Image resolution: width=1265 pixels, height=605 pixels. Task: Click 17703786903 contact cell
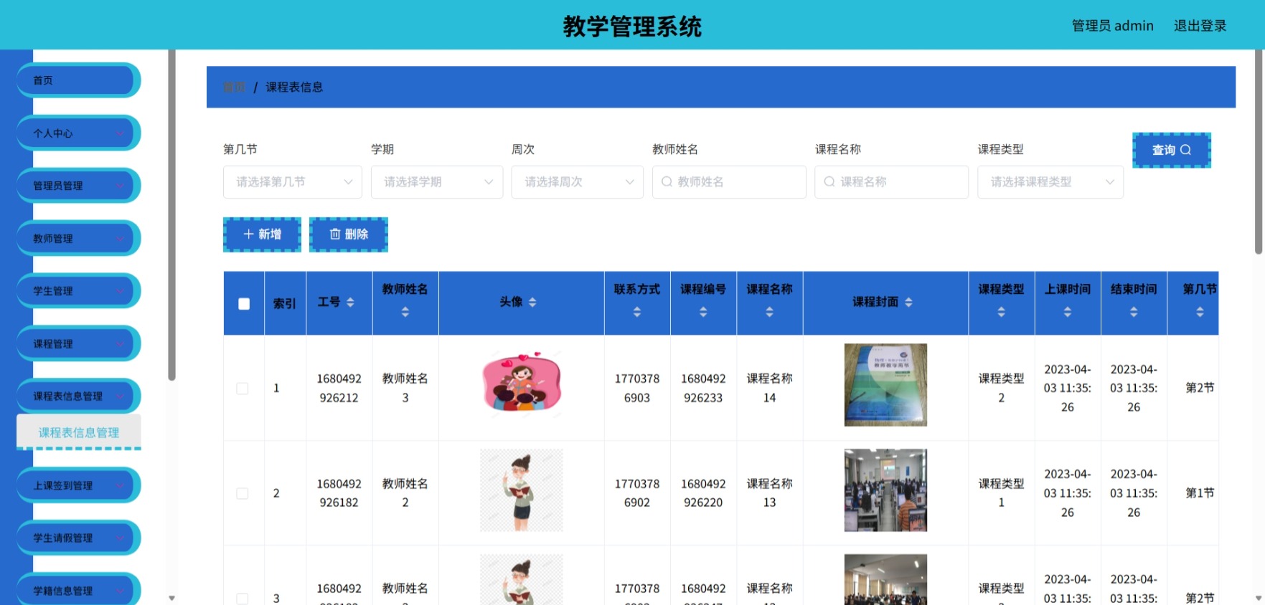coord(637,388)
